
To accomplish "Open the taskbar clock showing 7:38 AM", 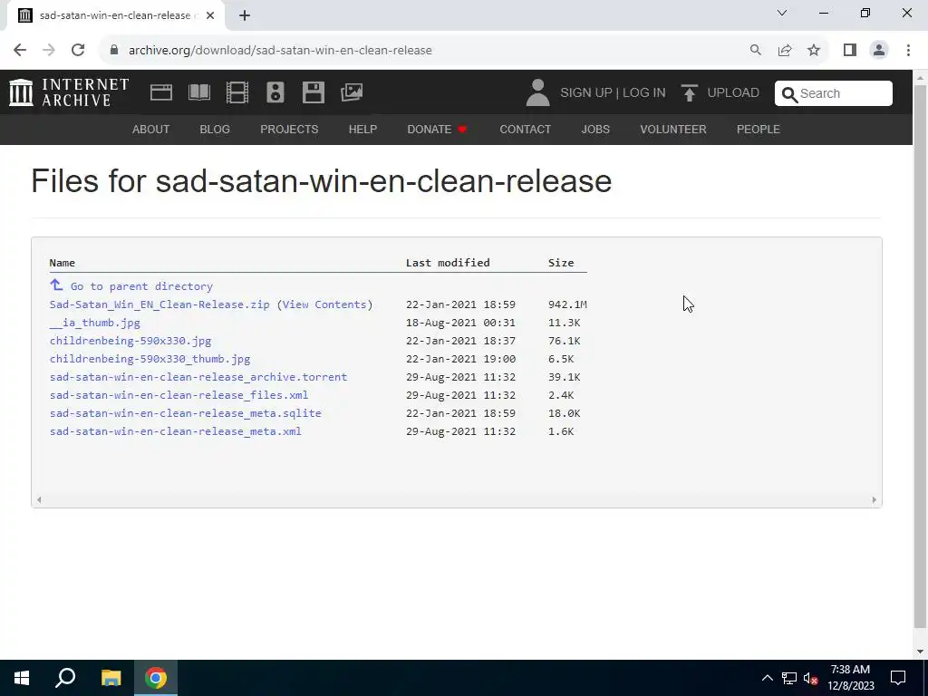I will 850,678.
